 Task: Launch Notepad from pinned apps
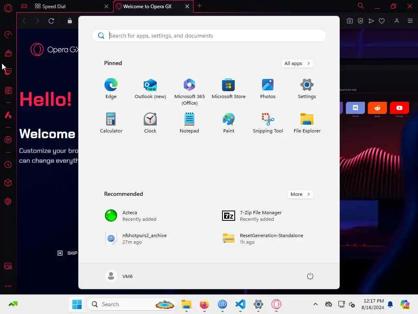189,123
